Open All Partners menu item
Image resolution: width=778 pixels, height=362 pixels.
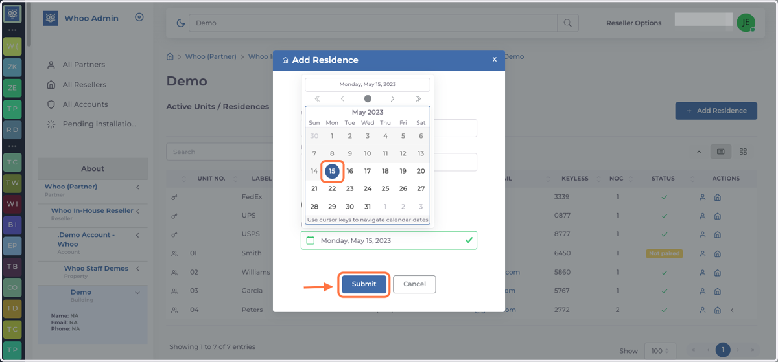[x=84, y=65]
